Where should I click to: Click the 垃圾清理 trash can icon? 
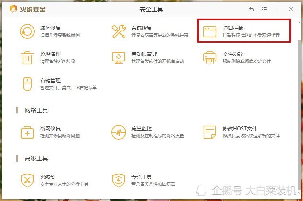pos(27,58)
